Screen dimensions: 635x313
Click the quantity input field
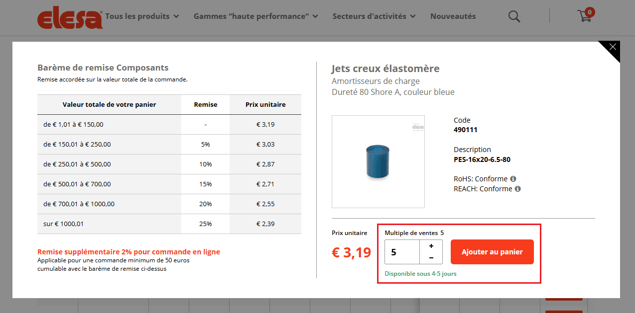[402, 252]
